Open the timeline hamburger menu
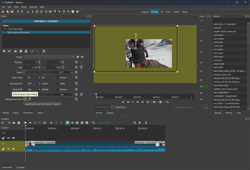 3,123
